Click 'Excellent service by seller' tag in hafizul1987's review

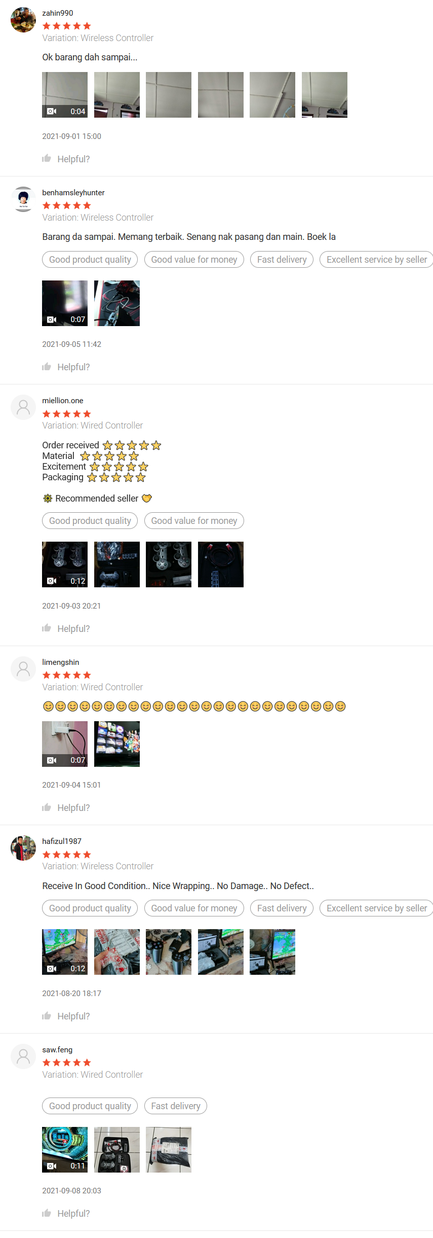click(x=376, y=908)
